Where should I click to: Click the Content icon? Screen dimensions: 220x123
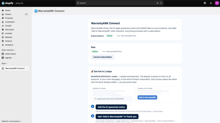coord(3,33)
